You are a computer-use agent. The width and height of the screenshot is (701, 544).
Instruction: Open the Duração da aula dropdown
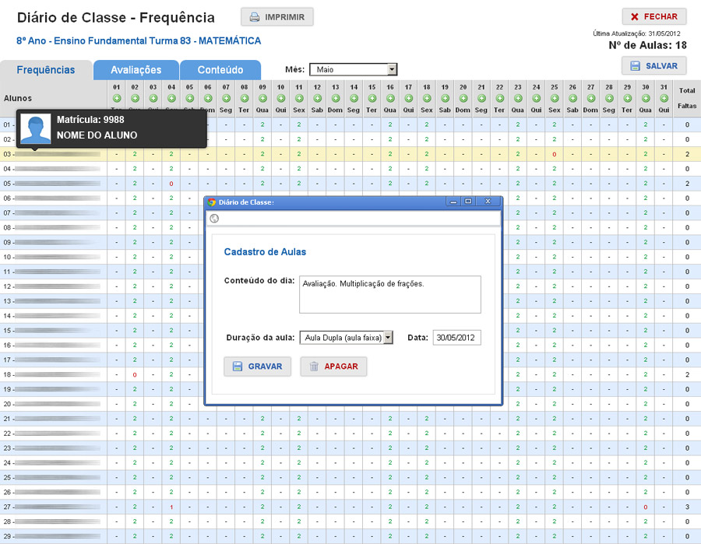click(346, 338)
